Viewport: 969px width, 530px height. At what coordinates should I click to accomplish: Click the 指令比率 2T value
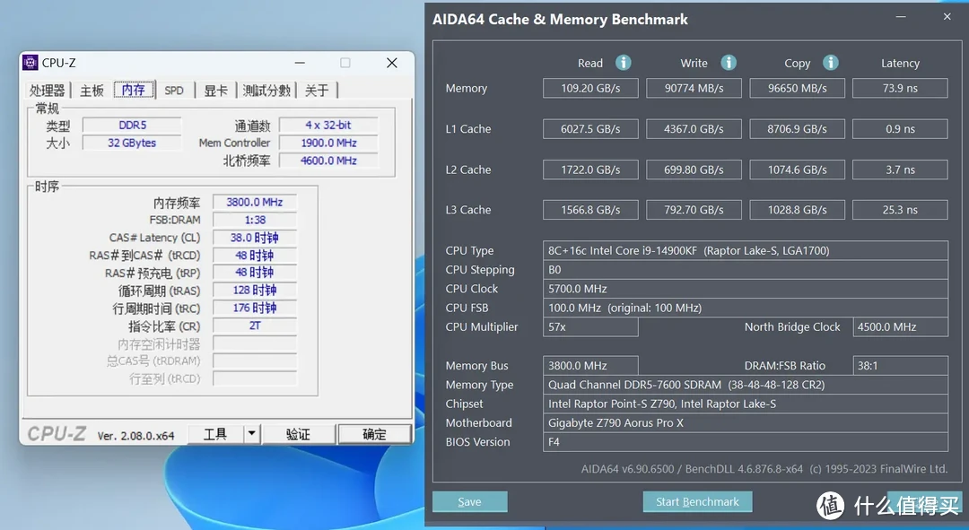tap(255, 326)
